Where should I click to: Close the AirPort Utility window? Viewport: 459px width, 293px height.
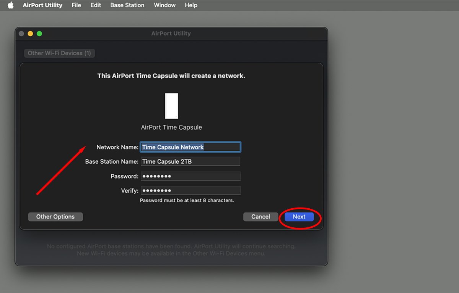(x=21, y=34)
